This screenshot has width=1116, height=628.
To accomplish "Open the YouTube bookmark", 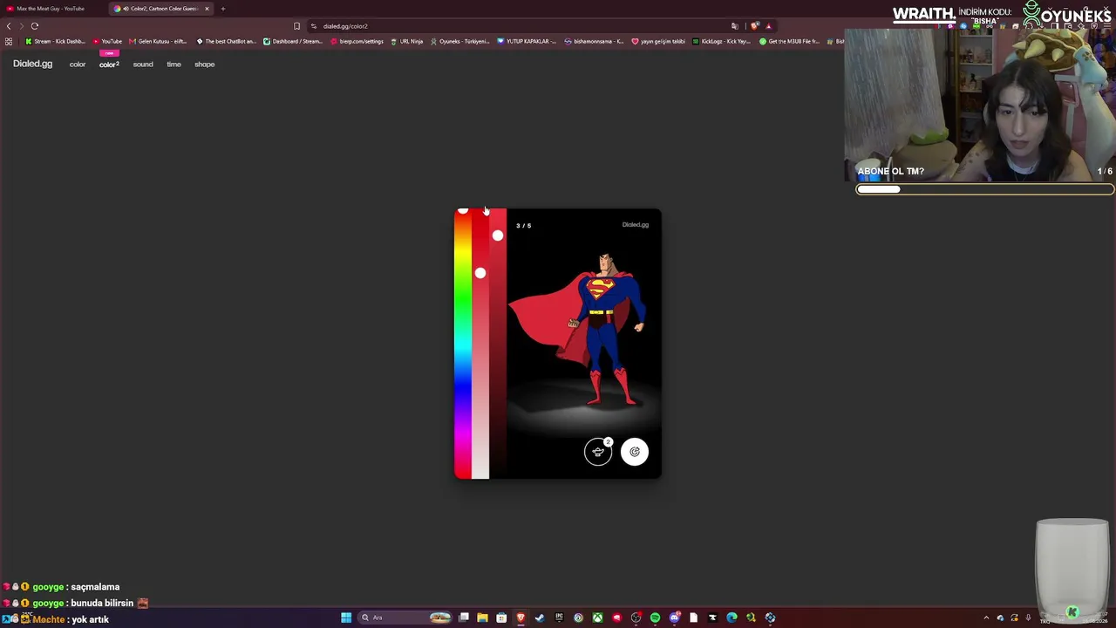I will click(x=107, y=41).
